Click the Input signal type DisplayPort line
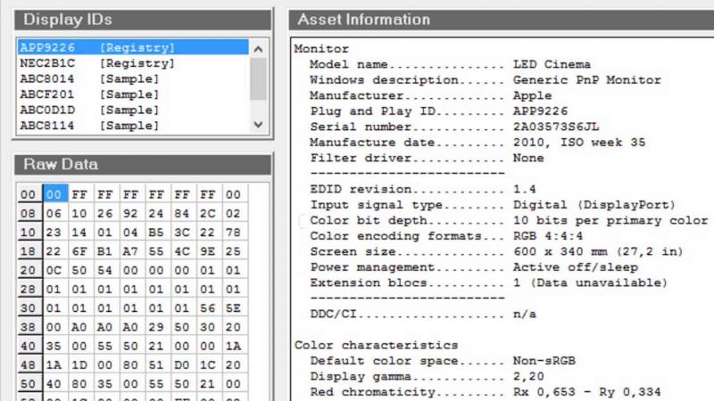 pyautogui.click(x=493, y=205)
